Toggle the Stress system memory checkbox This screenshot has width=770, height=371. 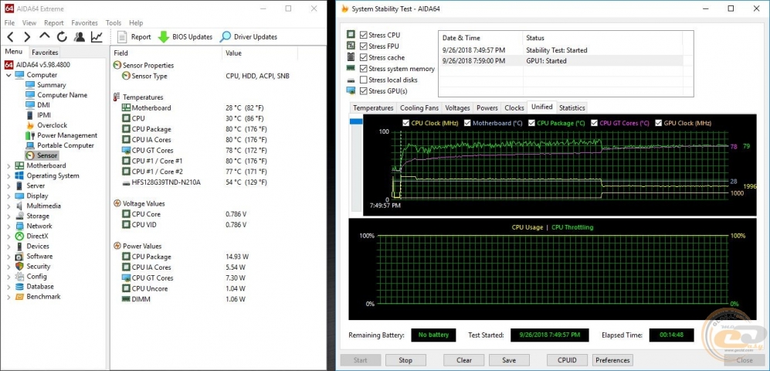364,69
